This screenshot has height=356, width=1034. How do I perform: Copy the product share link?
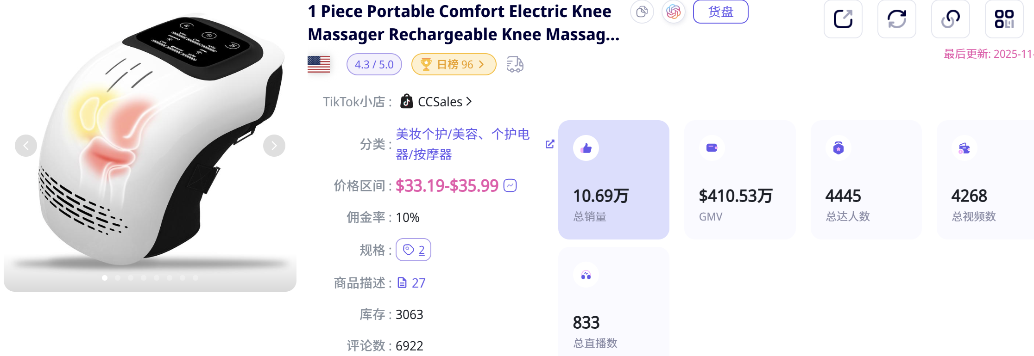pos(951,19)
